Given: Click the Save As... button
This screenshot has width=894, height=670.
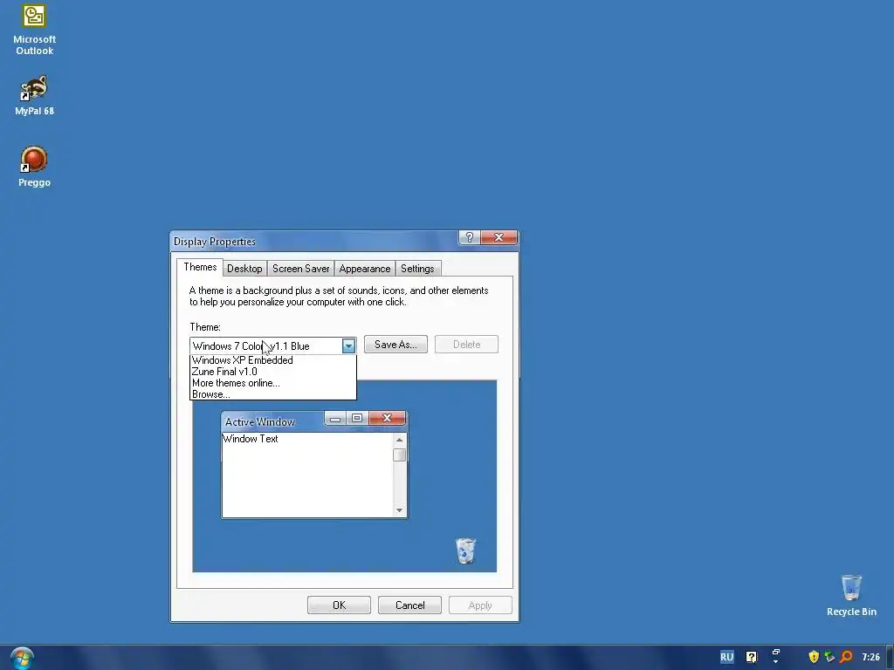Looking at the screenshot, I should 395,344.
